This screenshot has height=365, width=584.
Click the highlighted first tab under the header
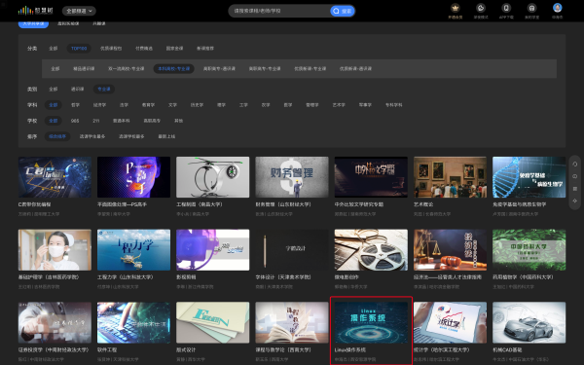tap(33, 23)
